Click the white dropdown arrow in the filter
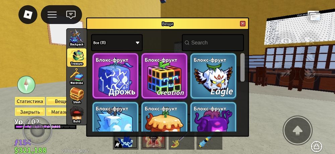 point(138,43)
